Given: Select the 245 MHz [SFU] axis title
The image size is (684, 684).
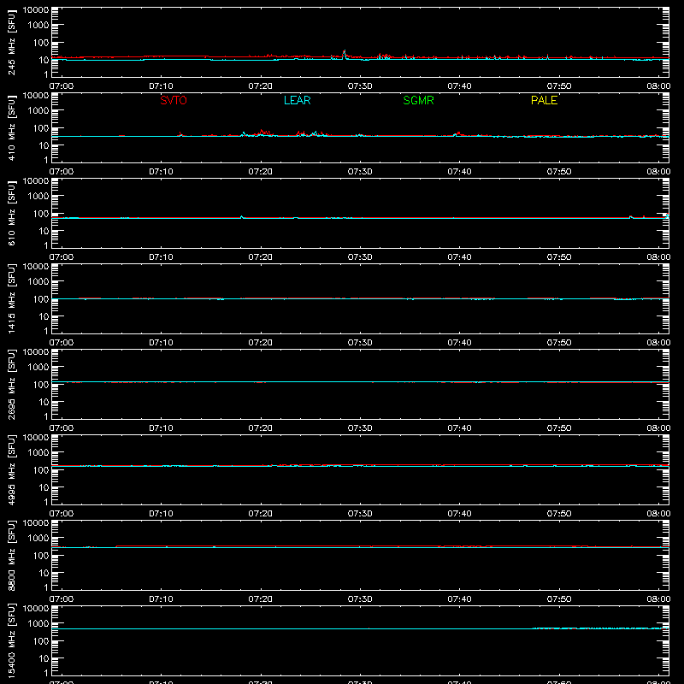Looking at the screenshot, I should 11,42.
